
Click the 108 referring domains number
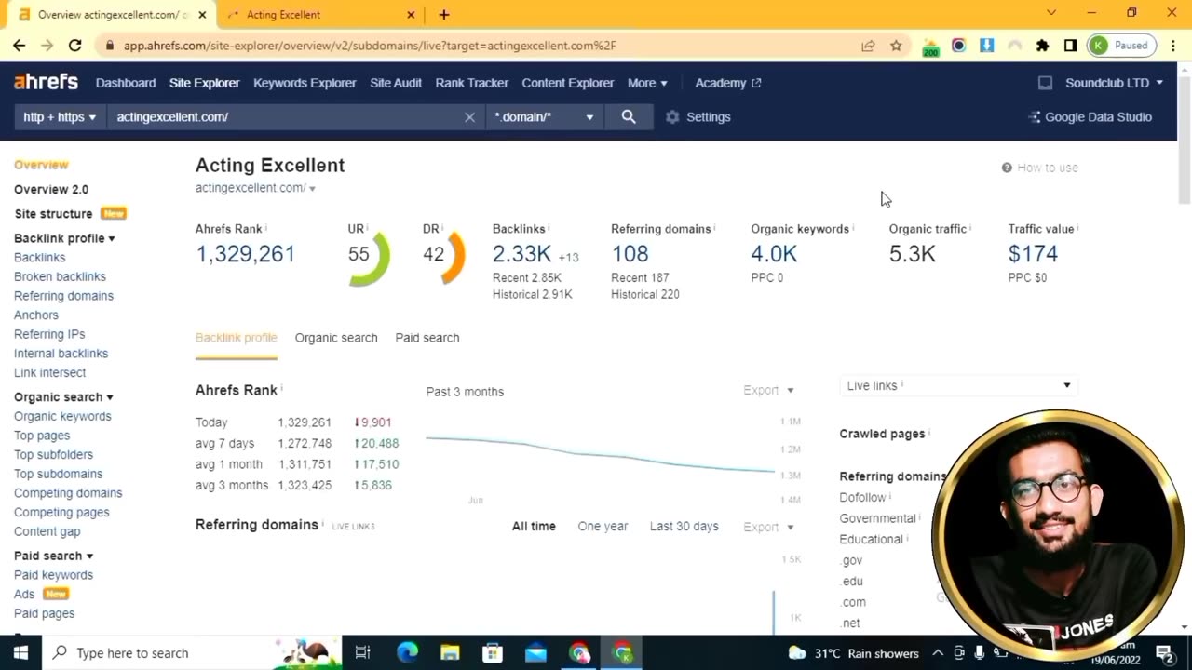point(630,254)
